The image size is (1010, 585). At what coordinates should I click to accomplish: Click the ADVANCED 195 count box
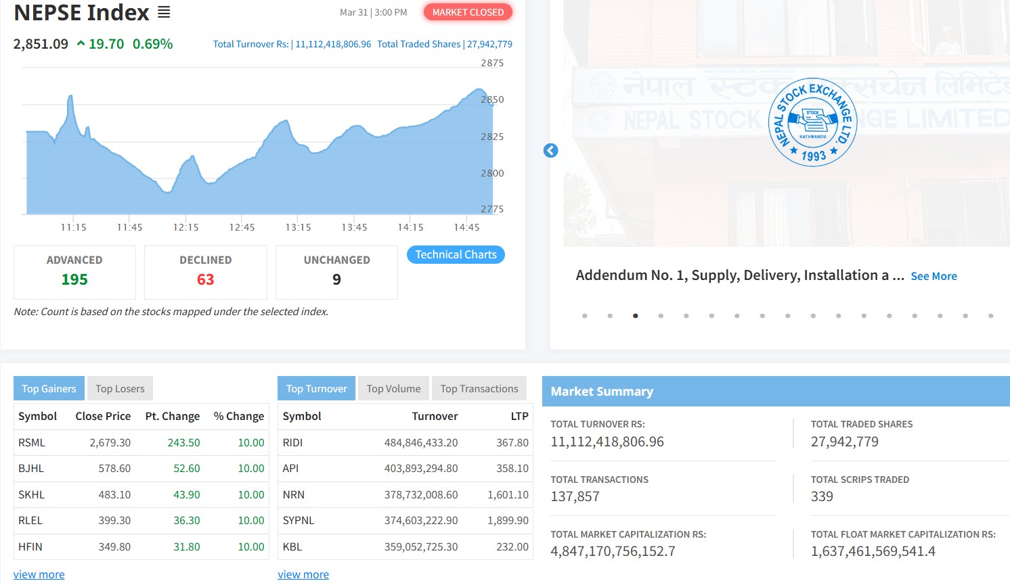coord(74,272)
